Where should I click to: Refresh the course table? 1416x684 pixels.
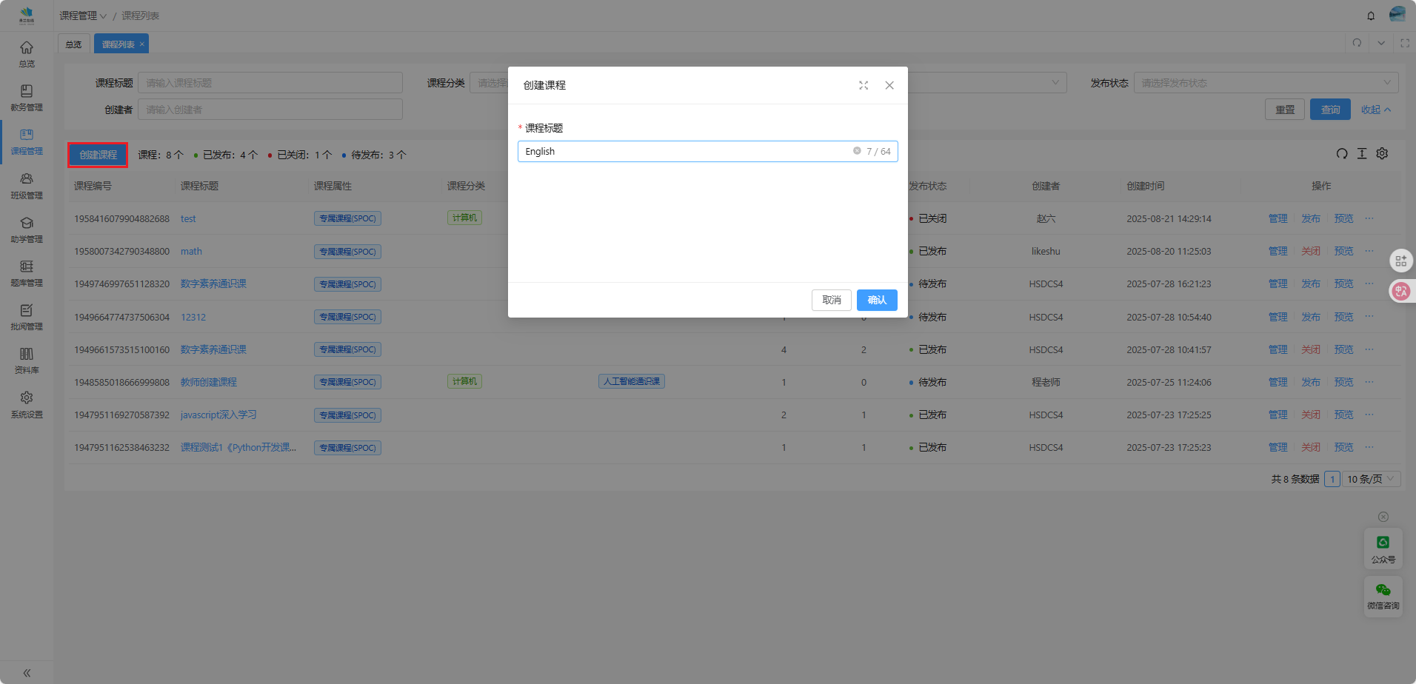point(1342,154)
